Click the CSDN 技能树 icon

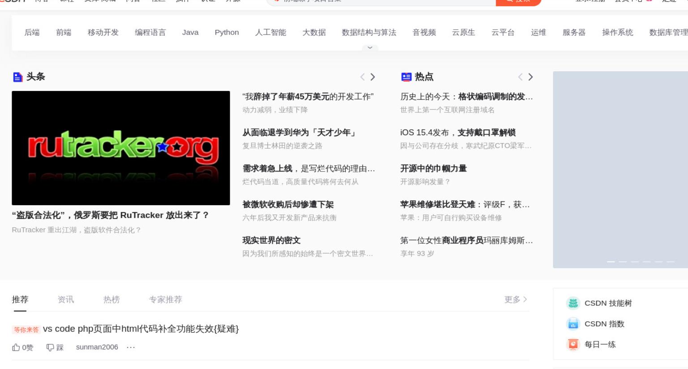pyautogui.click(x=573, y=303)
